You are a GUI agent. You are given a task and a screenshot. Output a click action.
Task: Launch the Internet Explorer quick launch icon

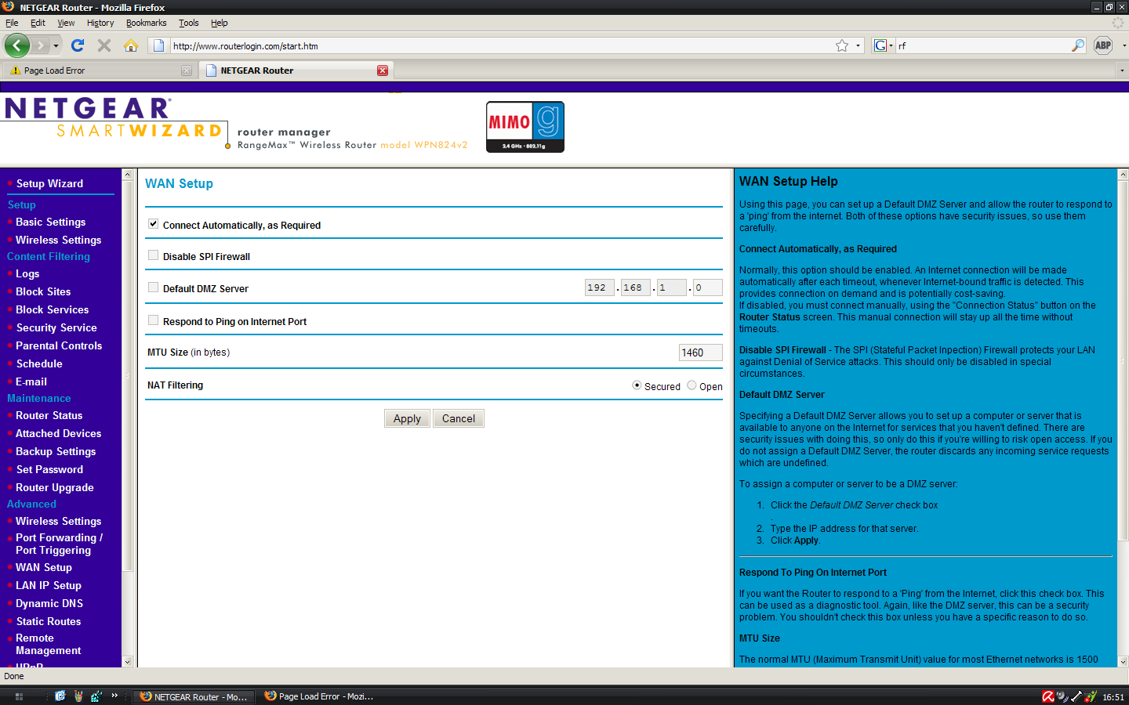coord(60,696)
